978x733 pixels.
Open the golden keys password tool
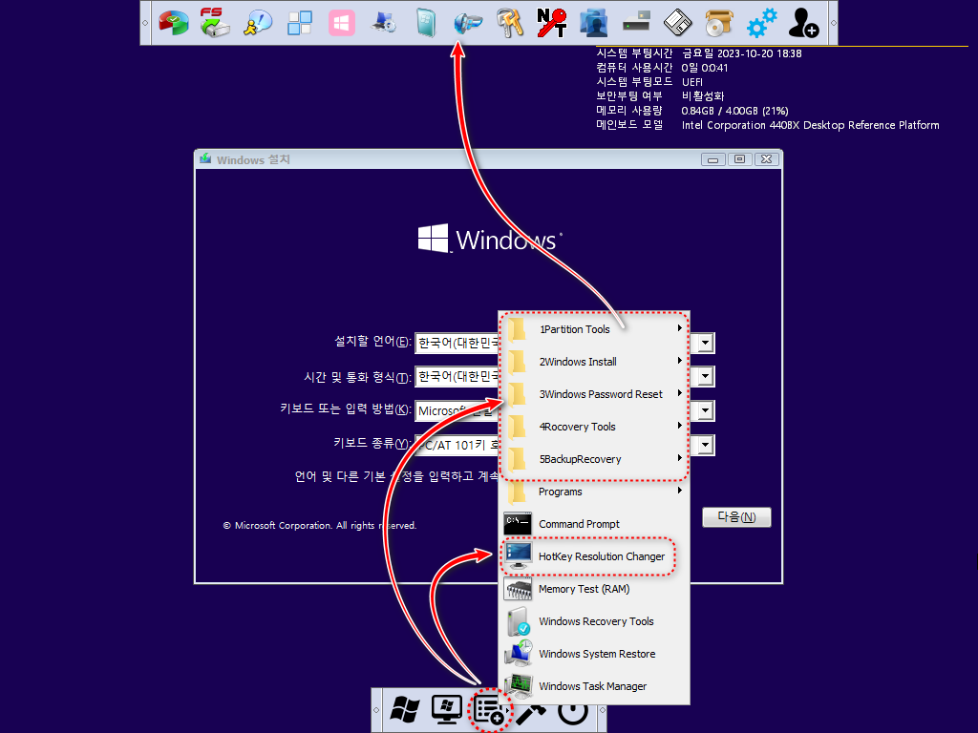(510, 23)
